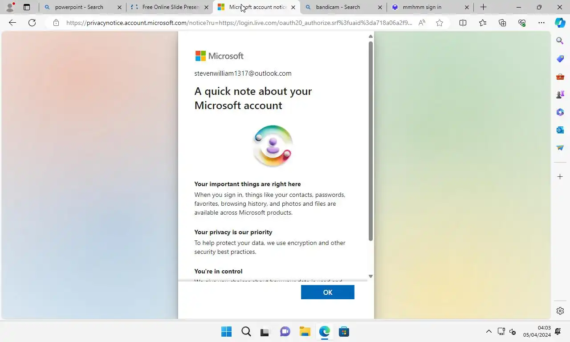Click the Microsoft logo in dialog
The image size is (570, 342).
(220, 56)
